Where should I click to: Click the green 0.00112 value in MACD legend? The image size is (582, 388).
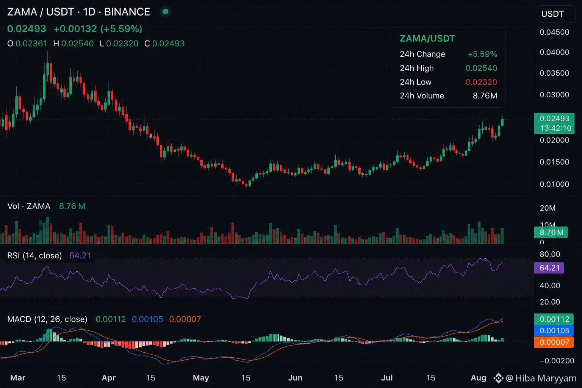pos(111,319)
